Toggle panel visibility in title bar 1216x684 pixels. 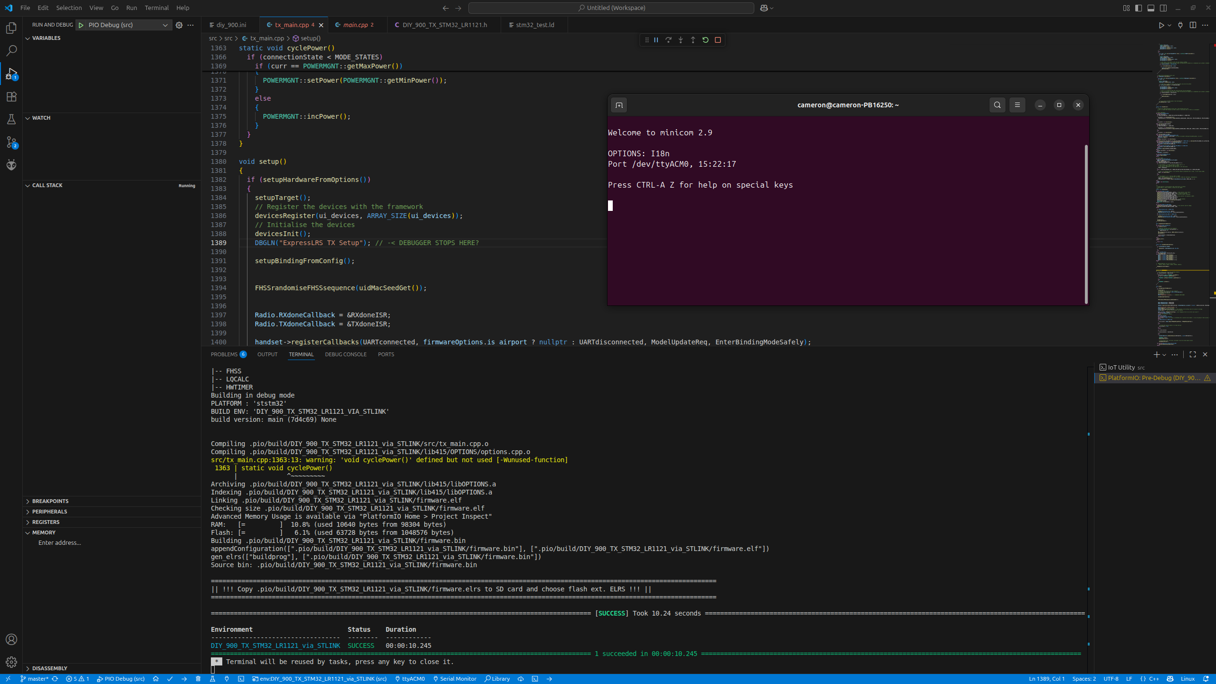(1151, 8)
